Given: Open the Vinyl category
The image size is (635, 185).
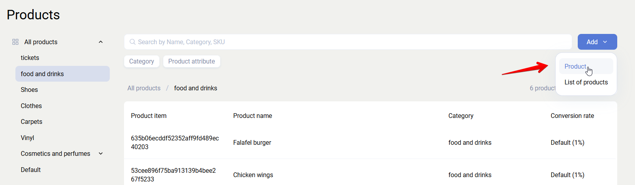Looking at the screenshot, I should coord(28,138).
